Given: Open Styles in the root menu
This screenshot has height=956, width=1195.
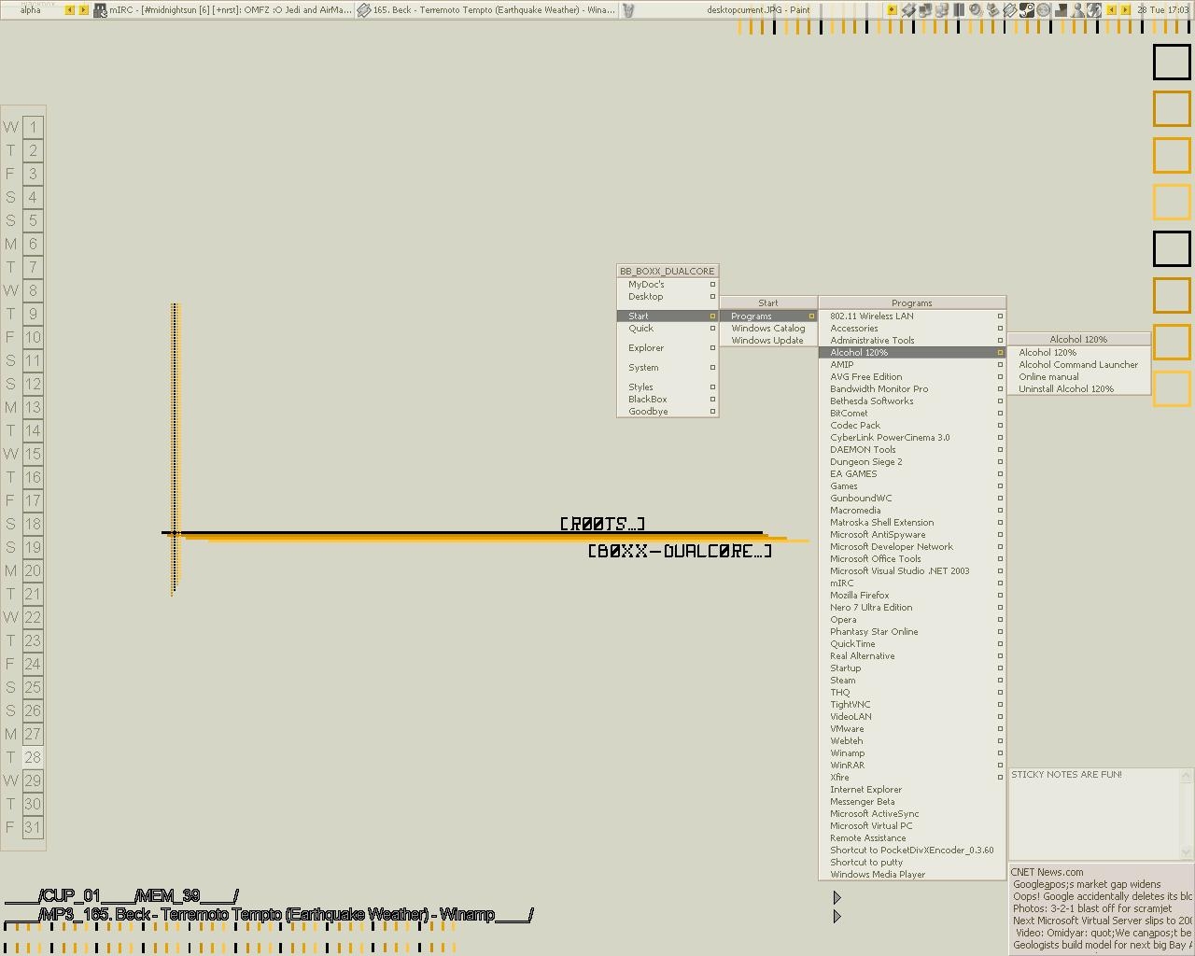Looking at the screenshot, I should point(668,387).
